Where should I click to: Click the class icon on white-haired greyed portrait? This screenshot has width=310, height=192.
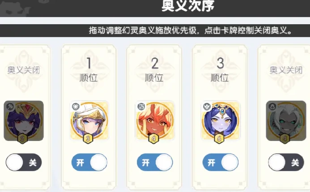pos(272,107)
